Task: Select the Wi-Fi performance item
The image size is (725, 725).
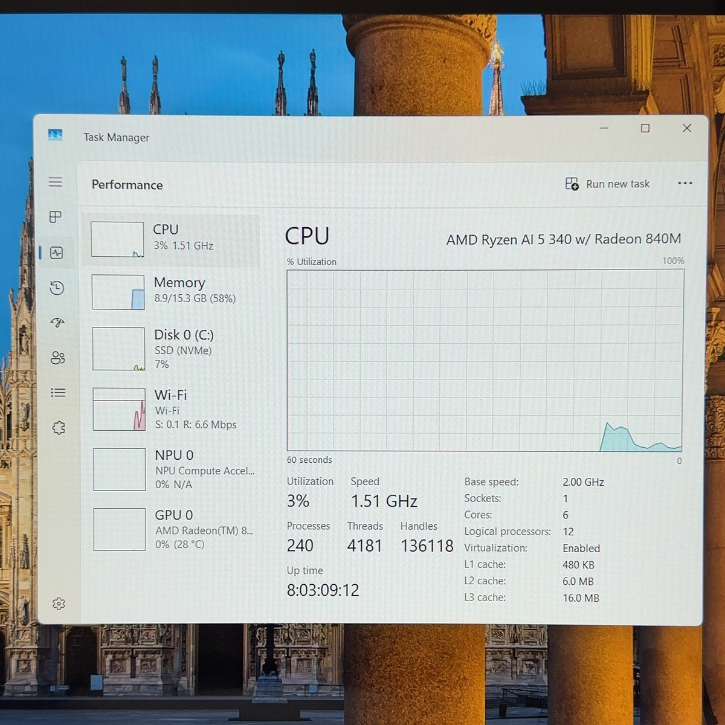Action: click(x=173, y=409)
